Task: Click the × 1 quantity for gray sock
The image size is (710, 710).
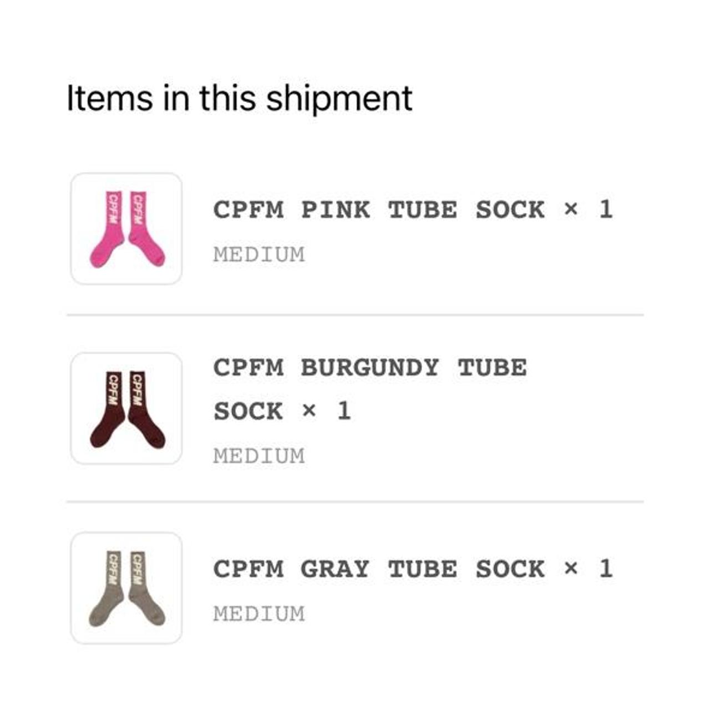Action: coord(589,569)
